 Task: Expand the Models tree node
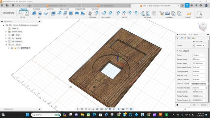(x=6, y=38)
